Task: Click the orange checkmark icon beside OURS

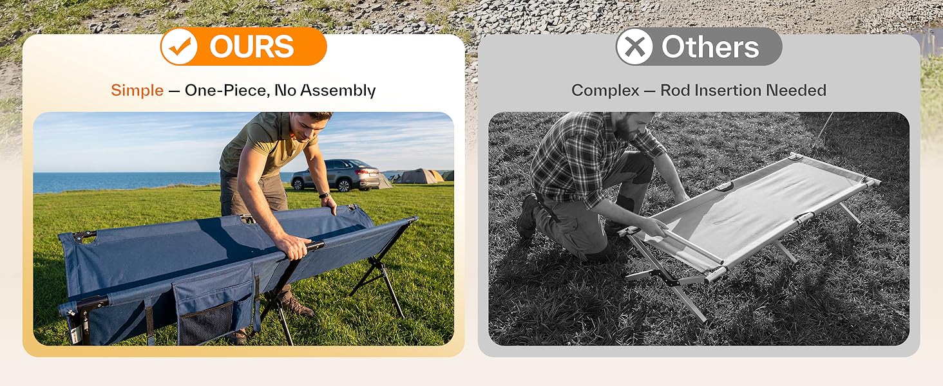Action: 179,46
